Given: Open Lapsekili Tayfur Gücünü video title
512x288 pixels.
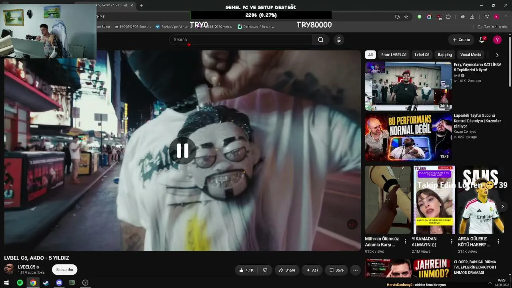Looking at the screenshot, I should [x=477, y=121].
